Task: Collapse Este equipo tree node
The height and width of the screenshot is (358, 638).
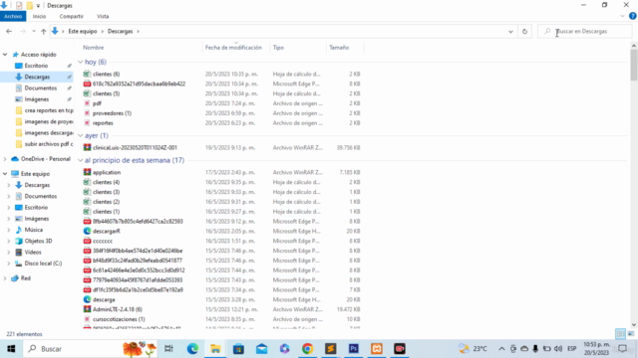Action: tap(5, 174)
